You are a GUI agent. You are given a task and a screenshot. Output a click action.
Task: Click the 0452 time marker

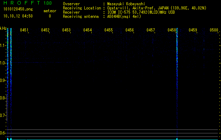point(45,30)
